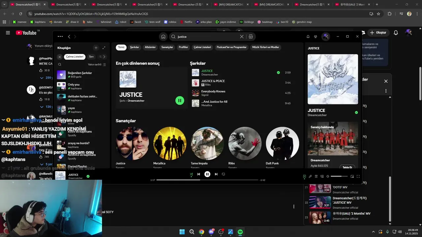Toggle shuffle in Spotify player
This screenshot has height=237, width=422.
tap(191, 174)
